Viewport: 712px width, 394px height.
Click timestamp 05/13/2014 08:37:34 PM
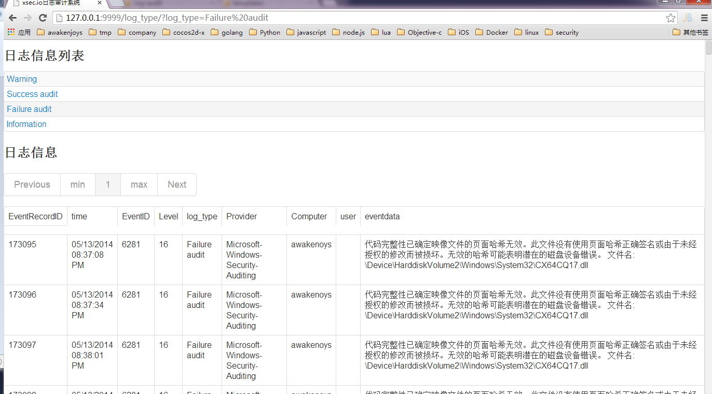click(92, 305)
